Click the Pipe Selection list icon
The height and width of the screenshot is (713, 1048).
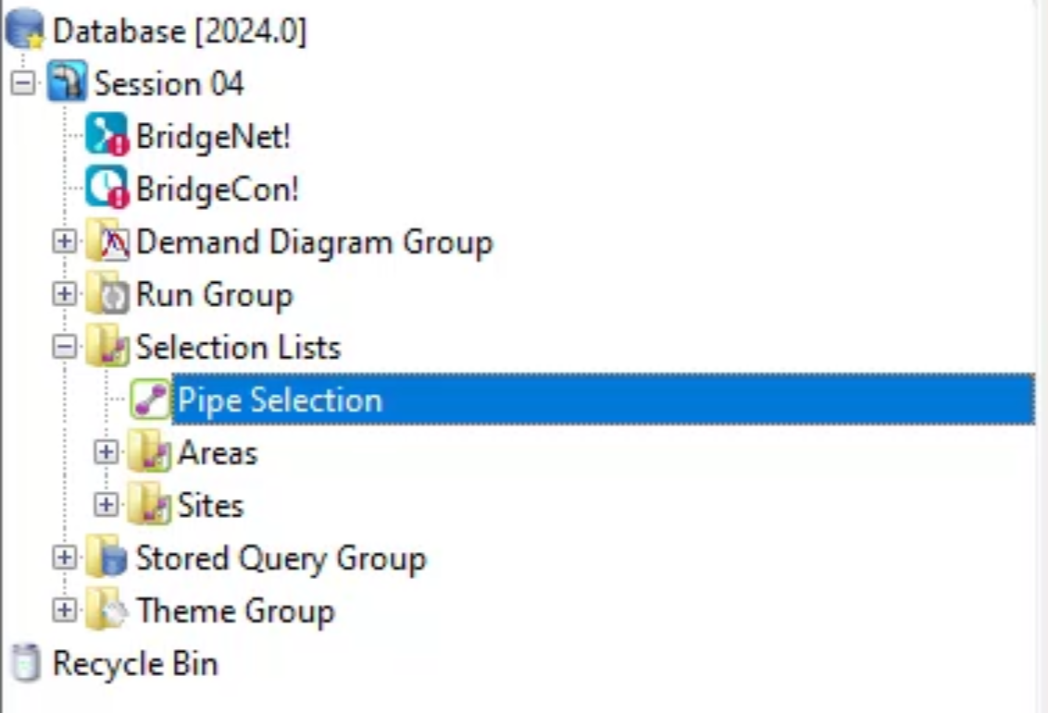pos(150,399)
